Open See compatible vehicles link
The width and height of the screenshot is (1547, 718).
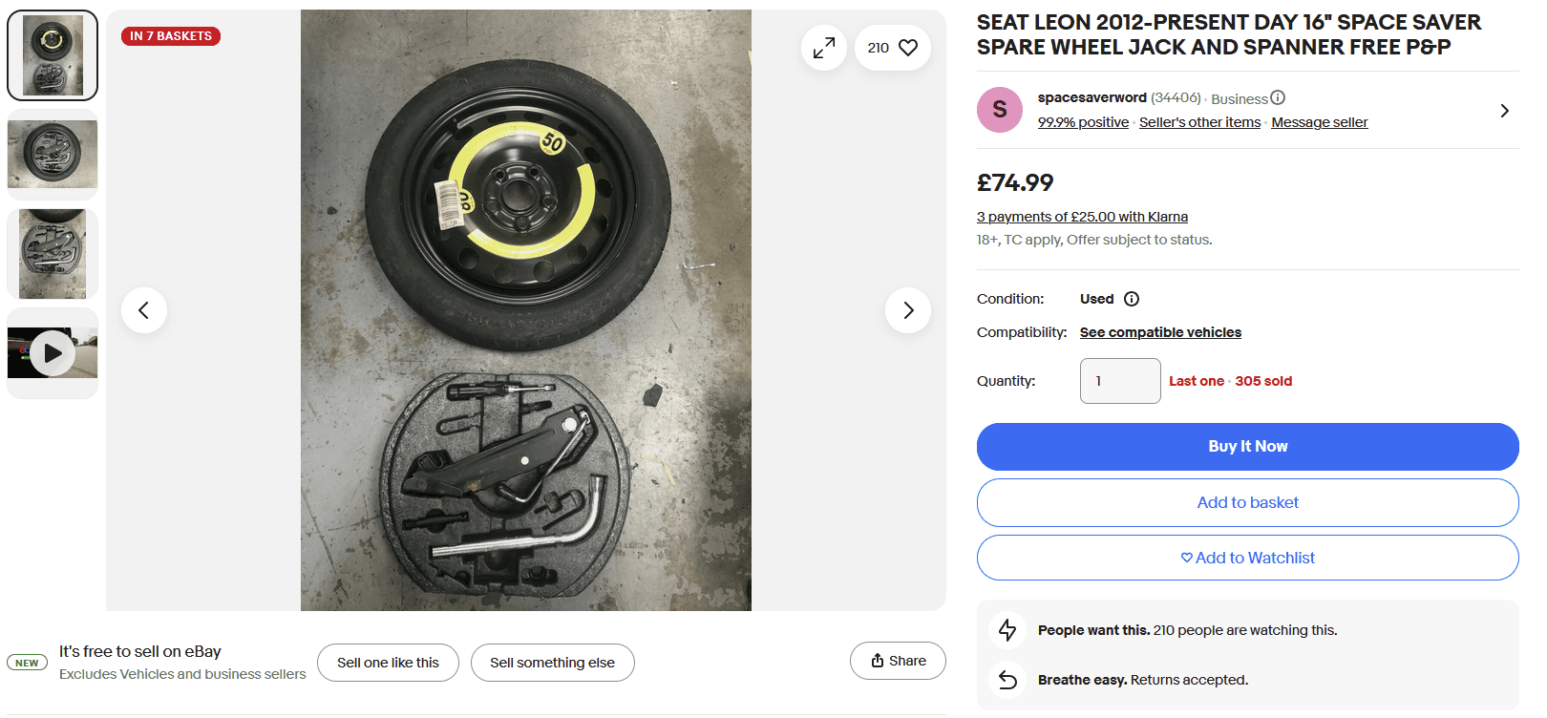click(1160, 332)
